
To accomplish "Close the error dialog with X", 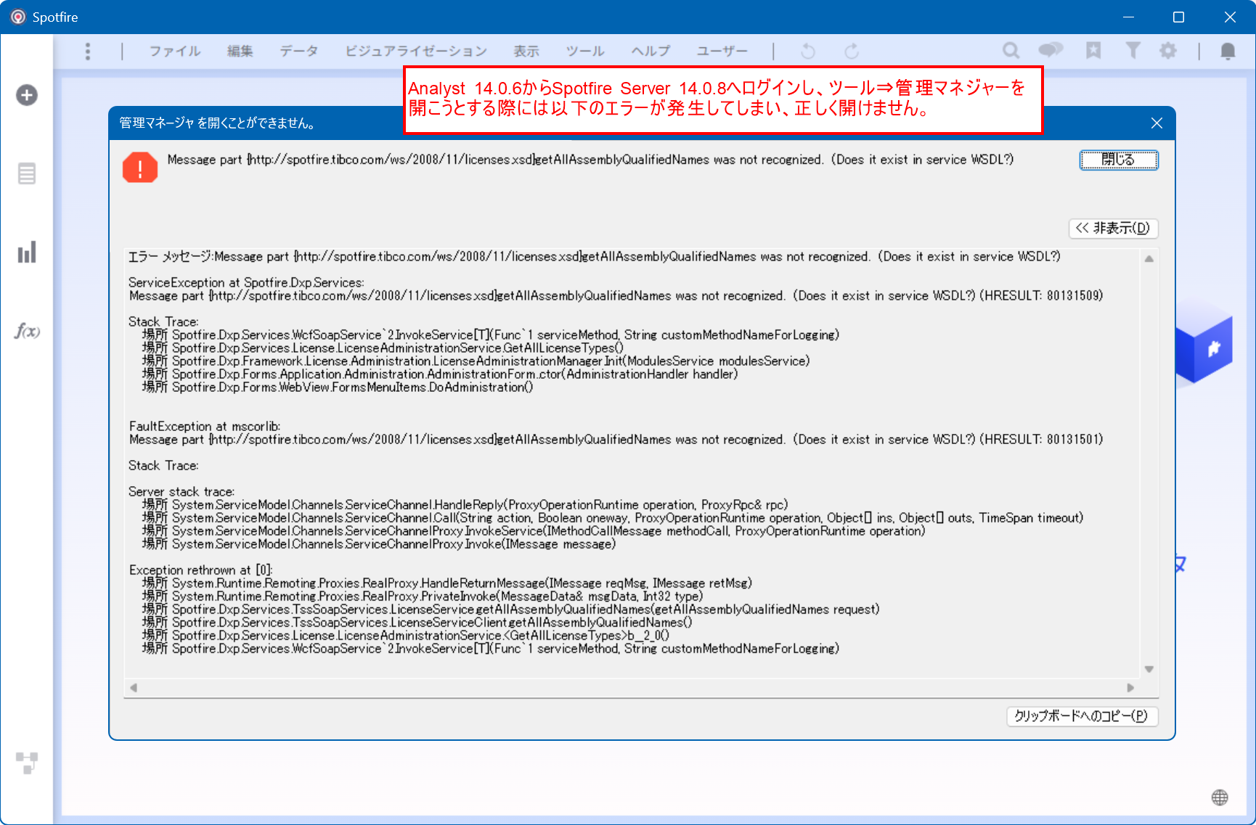I will 1157,123.
